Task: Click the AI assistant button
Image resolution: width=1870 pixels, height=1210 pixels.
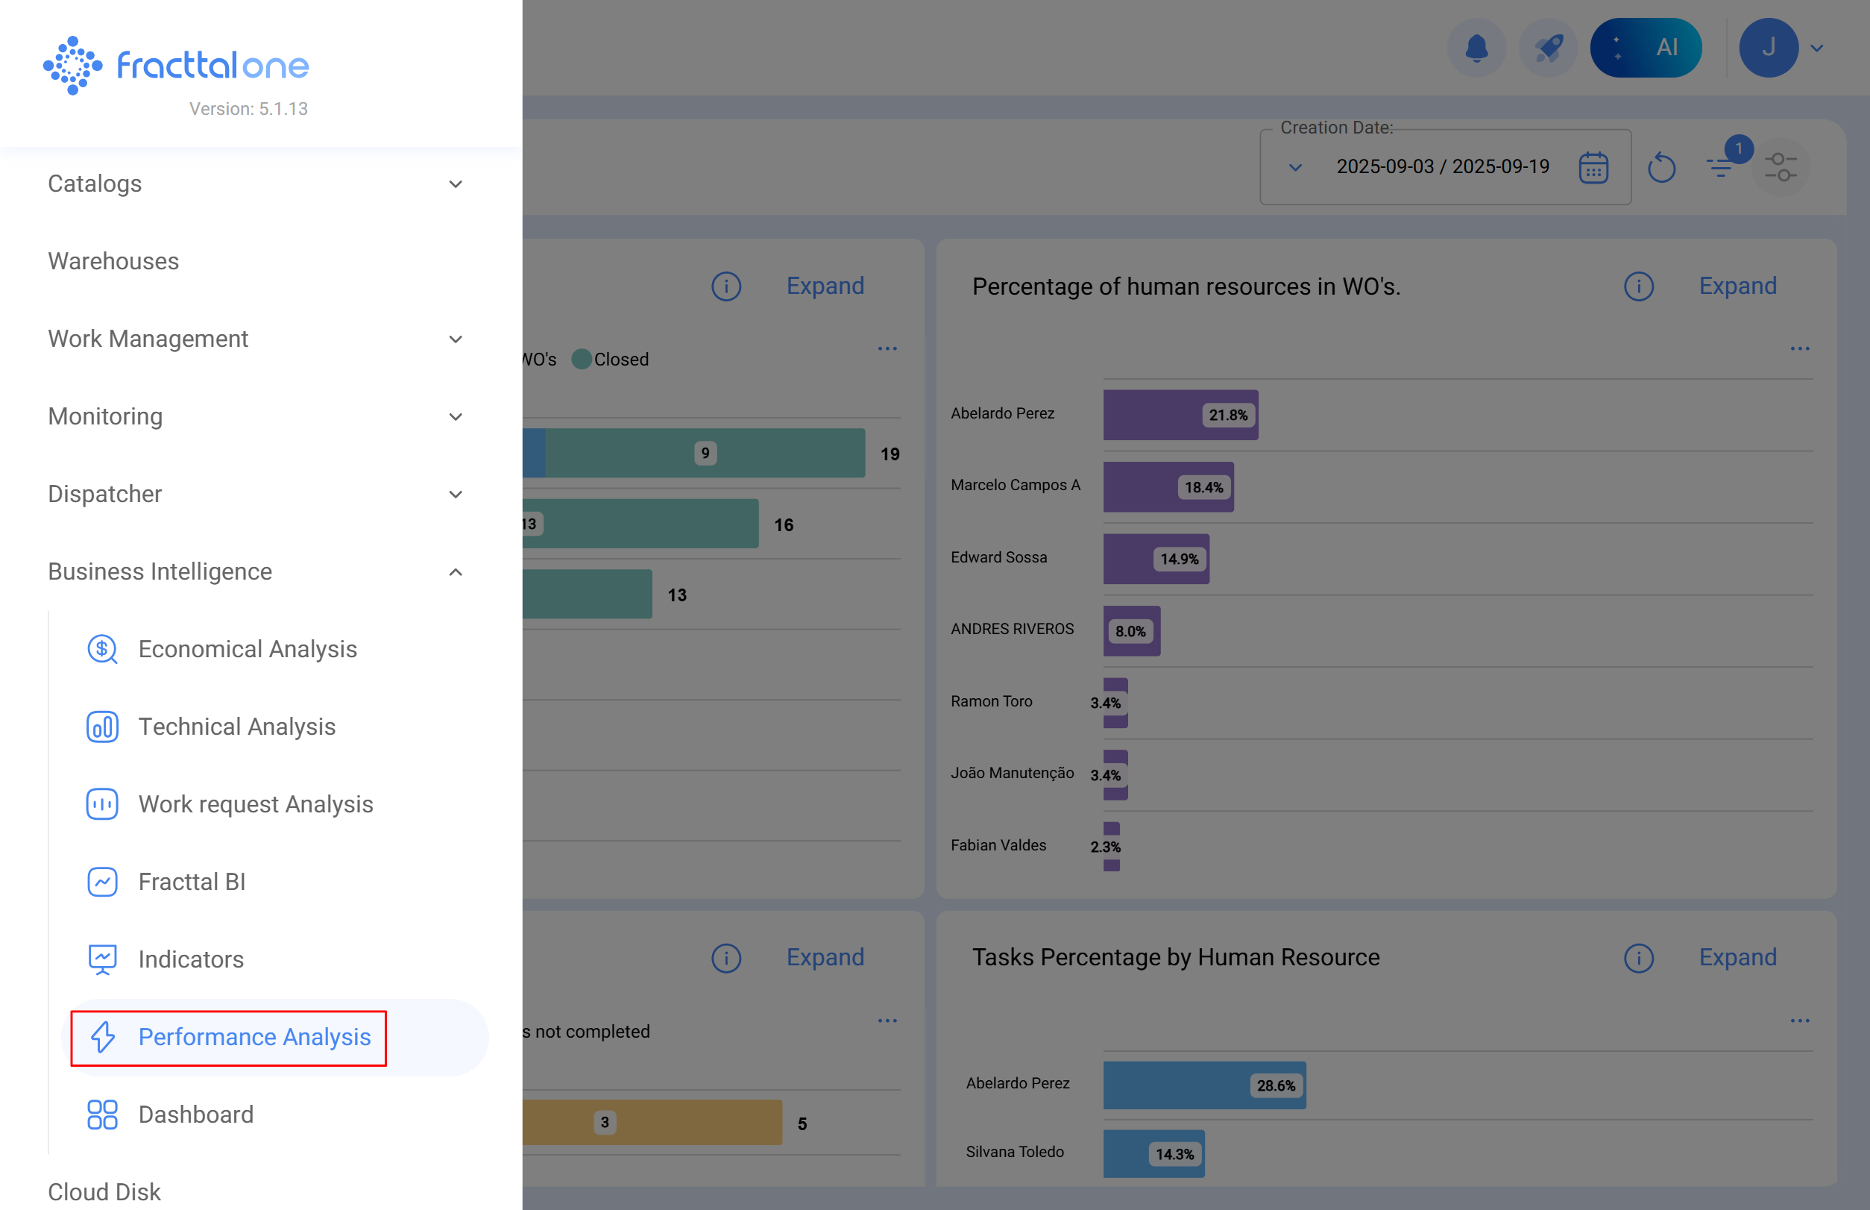Action: pos(1646,48)
